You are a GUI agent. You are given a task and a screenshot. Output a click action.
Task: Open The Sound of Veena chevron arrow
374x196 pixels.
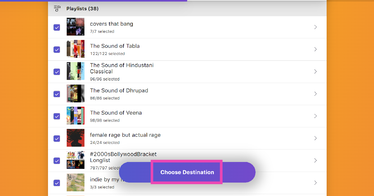[x=315, y=116]
